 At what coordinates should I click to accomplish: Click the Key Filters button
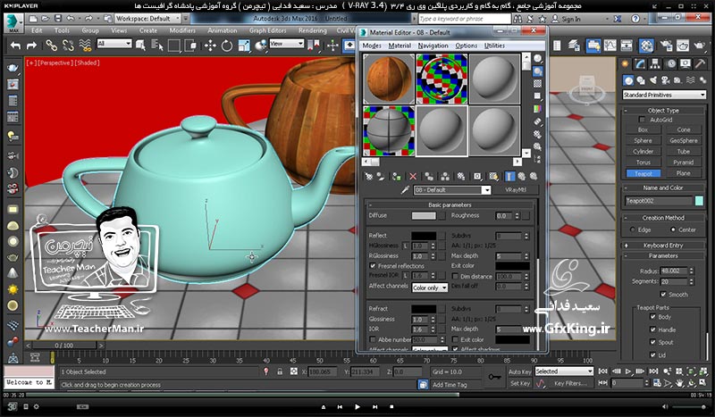(570, 383)
